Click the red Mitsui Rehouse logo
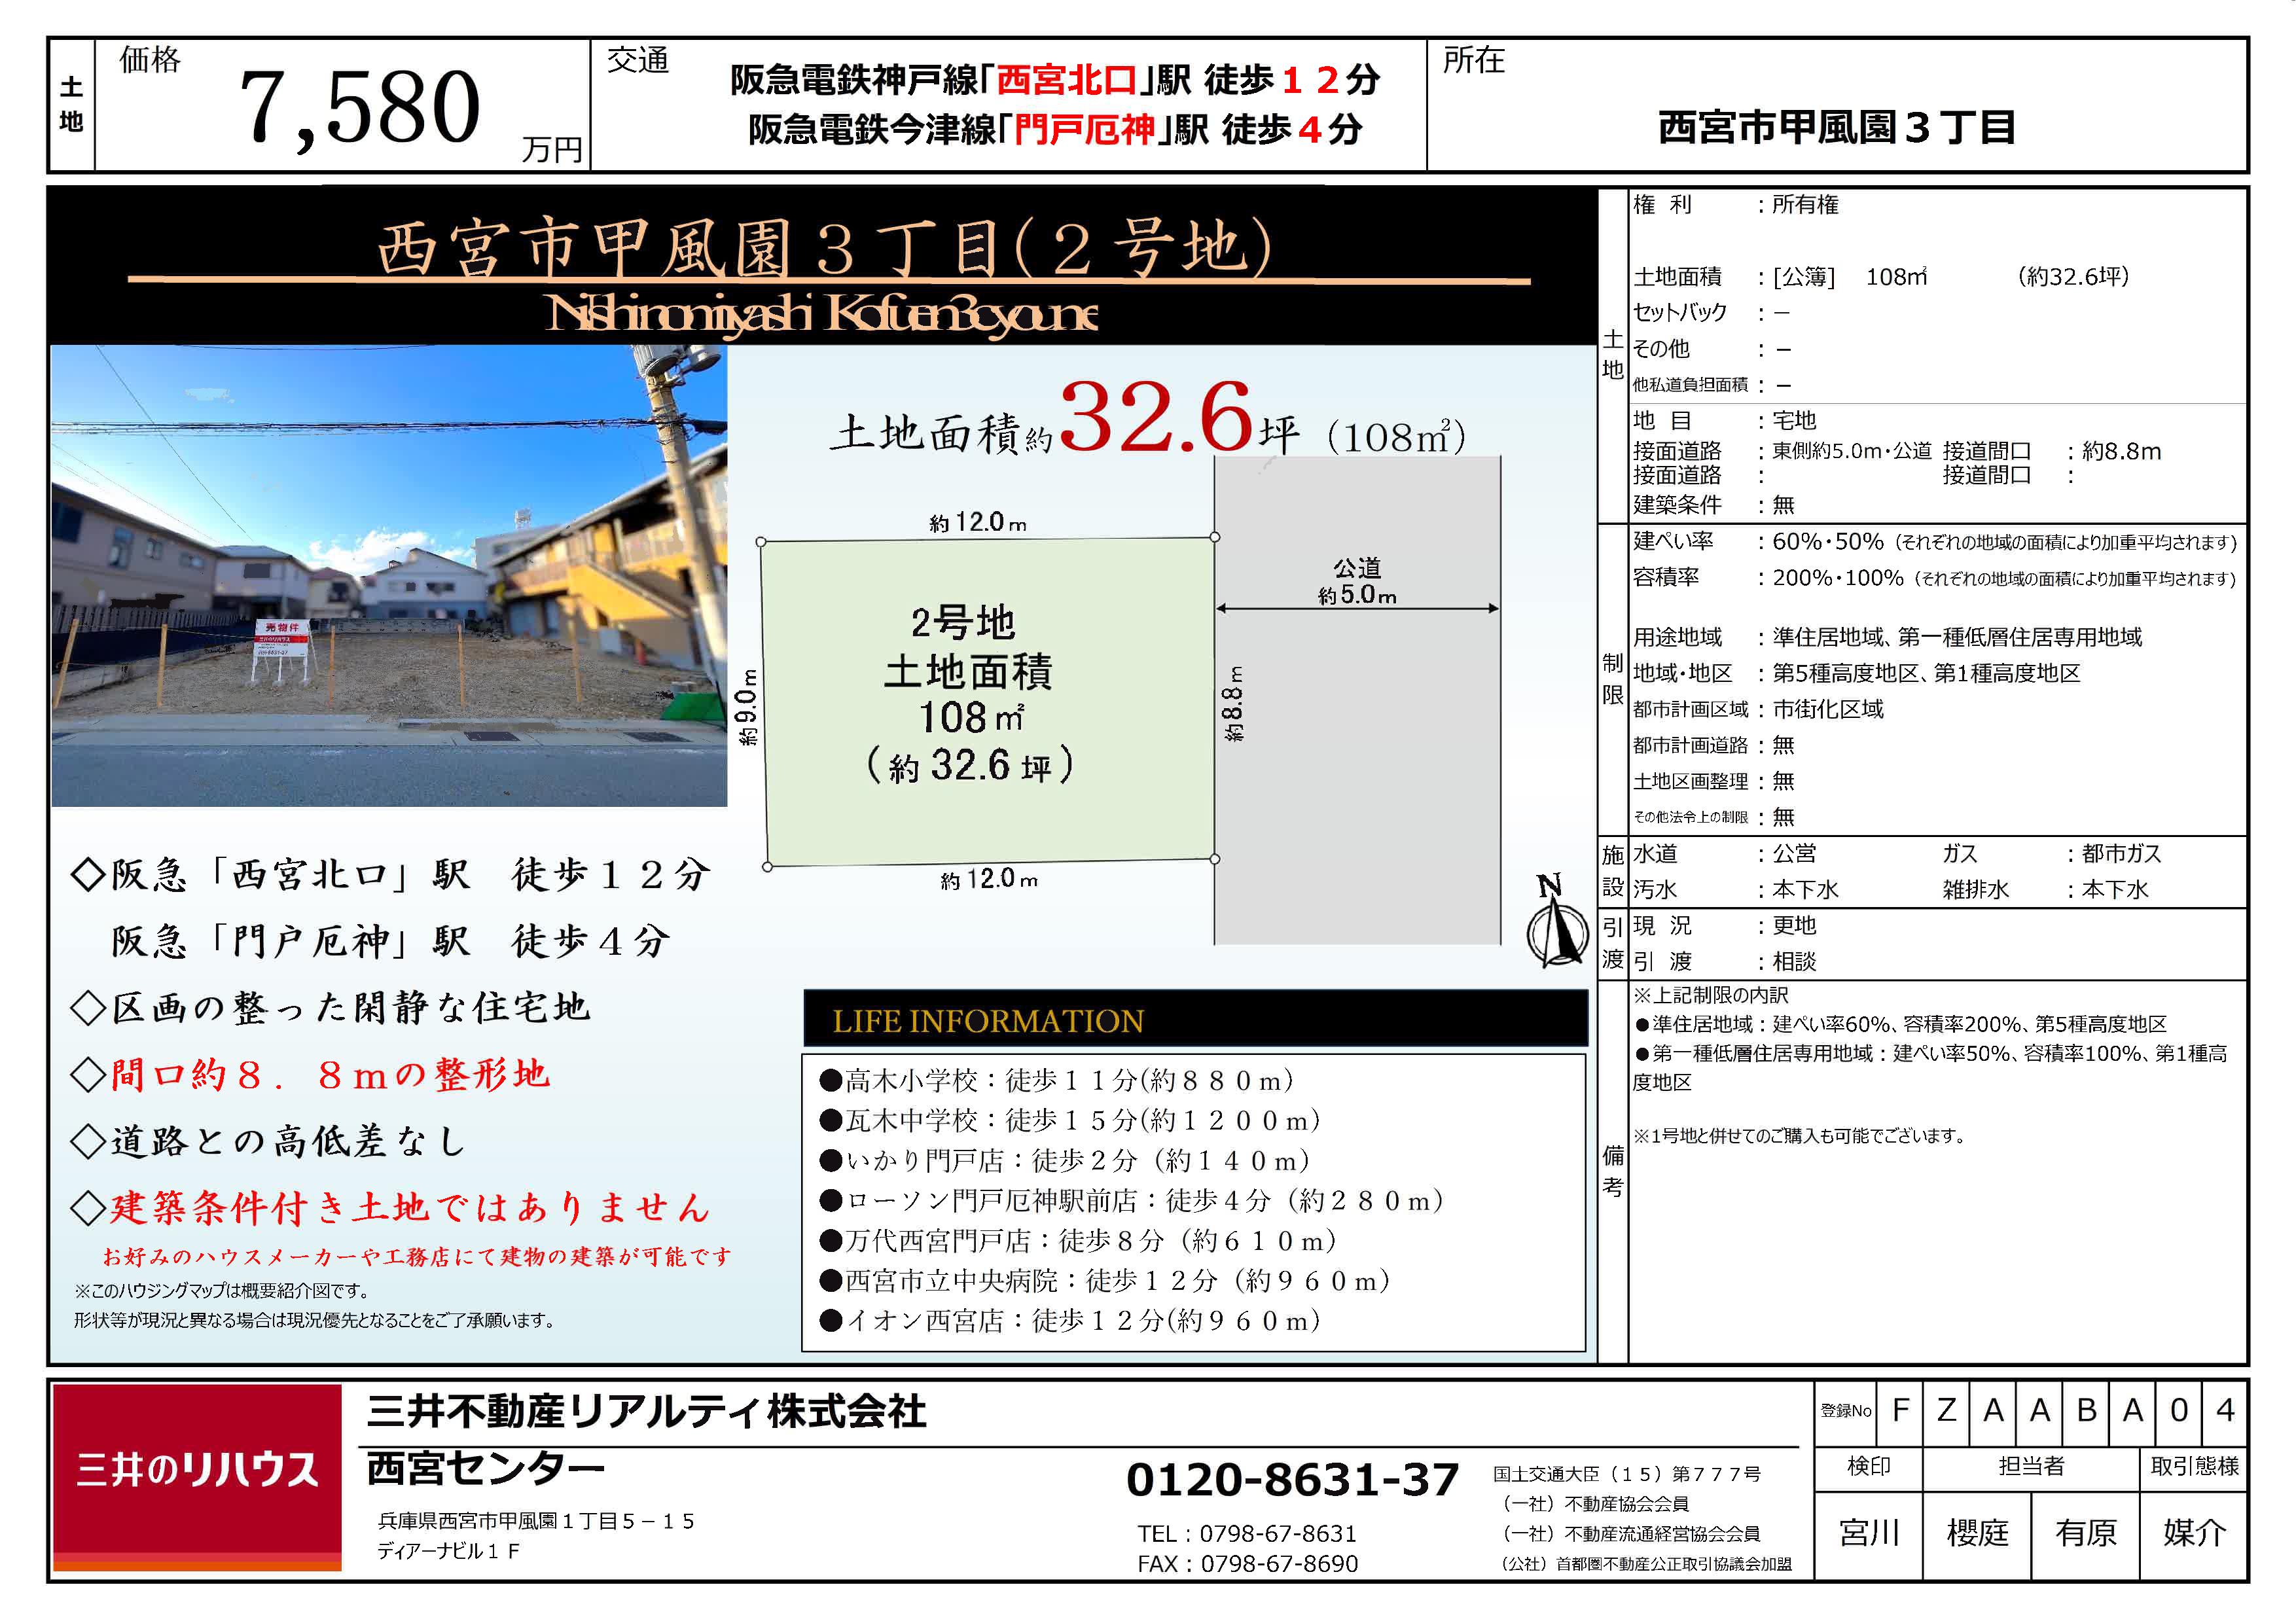2296x1623 pixels. click(x=197, y=1474)
